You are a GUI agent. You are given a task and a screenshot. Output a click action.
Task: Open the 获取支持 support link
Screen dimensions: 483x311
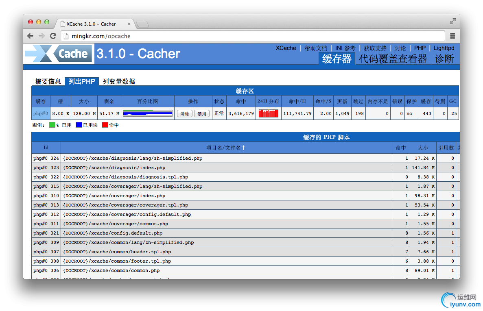[375, 48]
